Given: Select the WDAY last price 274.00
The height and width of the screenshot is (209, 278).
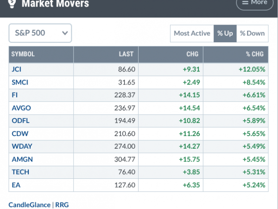Looking at the screenshot, I should coord(125,146).
